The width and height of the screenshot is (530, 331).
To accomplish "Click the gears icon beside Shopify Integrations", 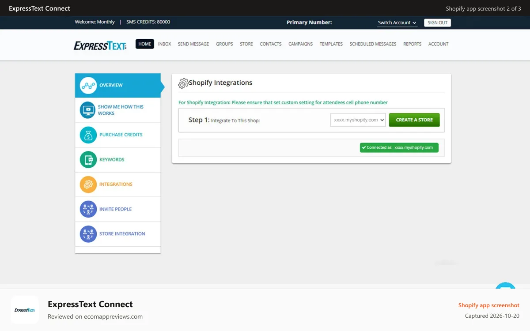I will point(183,83).
